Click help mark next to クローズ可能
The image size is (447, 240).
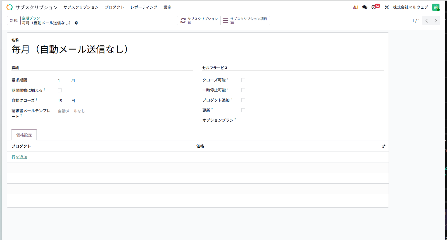point(227,79)
